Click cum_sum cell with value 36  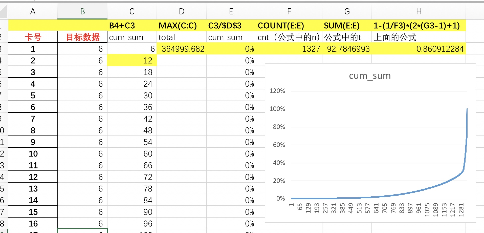(x=132, y=107)
